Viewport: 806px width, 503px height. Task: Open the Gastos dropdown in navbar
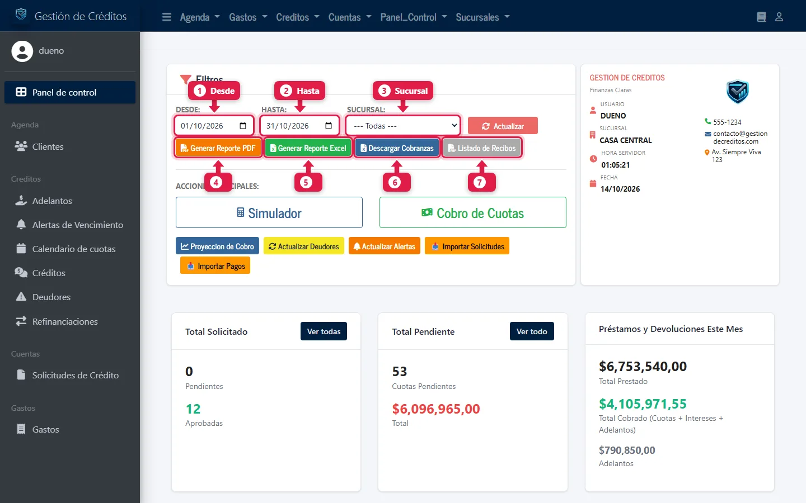(248, 17)
